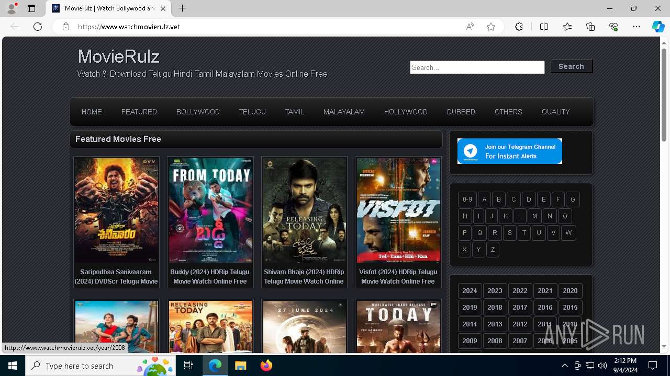Open the OTHERS menu item
The height and width of the screenshot is (376, 670).
(508, 112)
